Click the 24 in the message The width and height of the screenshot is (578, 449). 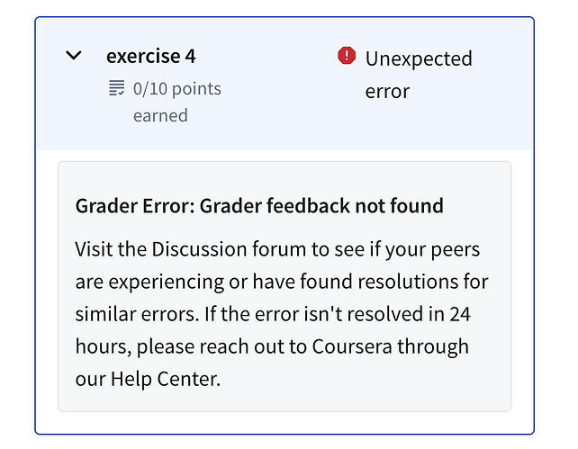pos(460,314)
